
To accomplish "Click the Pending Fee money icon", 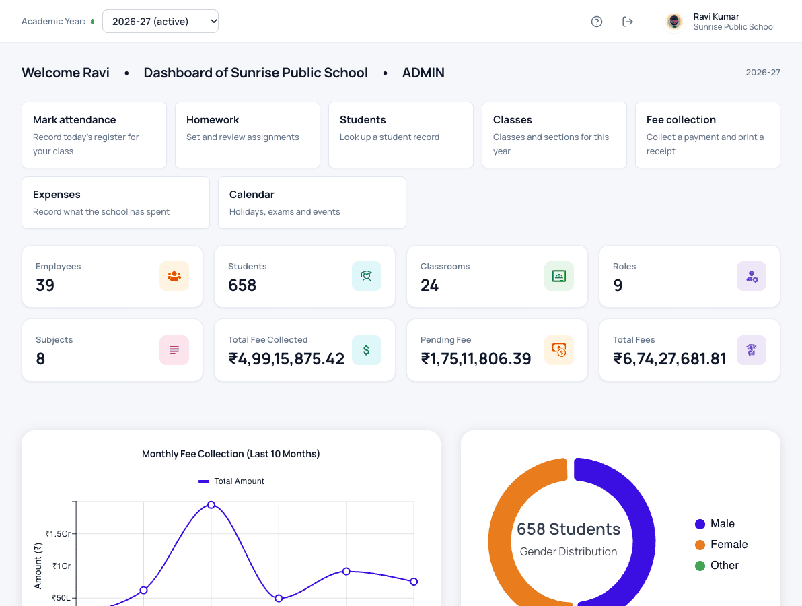I will click(x=559, y=350).
